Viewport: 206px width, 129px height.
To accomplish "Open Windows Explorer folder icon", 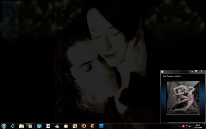I will 22,126.
